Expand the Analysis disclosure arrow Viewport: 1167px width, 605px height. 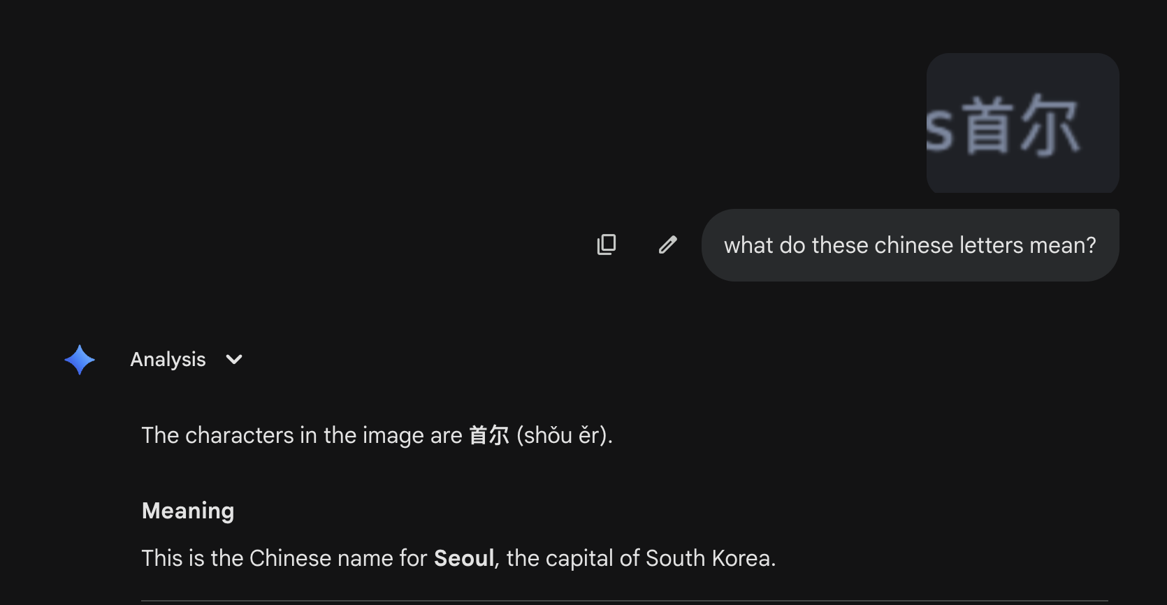coord(233,359)
